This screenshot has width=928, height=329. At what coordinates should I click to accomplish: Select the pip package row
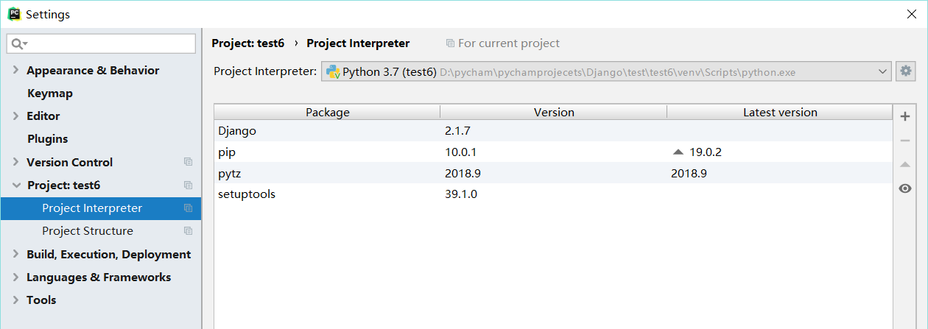point(553,152)
